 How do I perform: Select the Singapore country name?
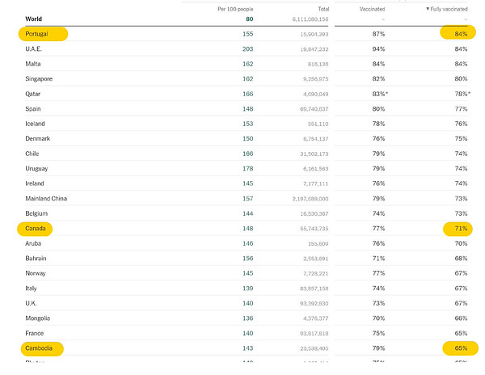coord(39,79)
